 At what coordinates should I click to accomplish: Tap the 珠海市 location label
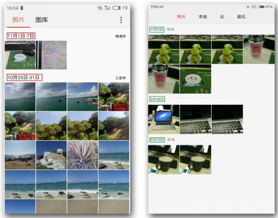click(121, 36)
